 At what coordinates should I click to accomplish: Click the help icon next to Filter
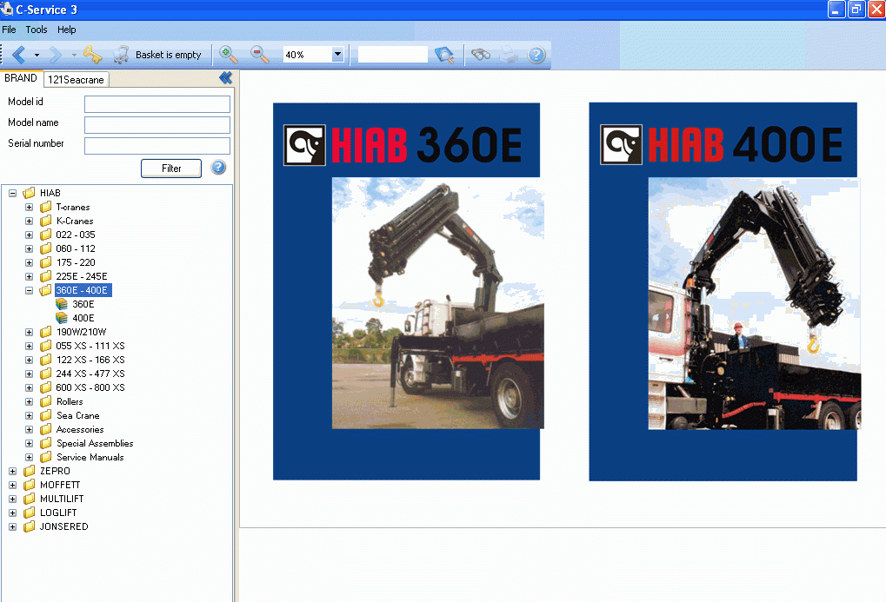218,167
